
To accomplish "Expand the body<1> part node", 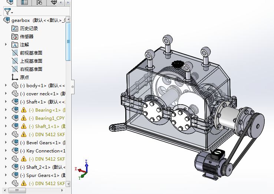I will pyautogui.click(x=6, y=85).
